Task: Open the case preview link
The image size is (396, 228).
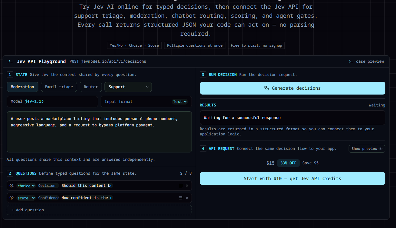Action: pos(366,61)
